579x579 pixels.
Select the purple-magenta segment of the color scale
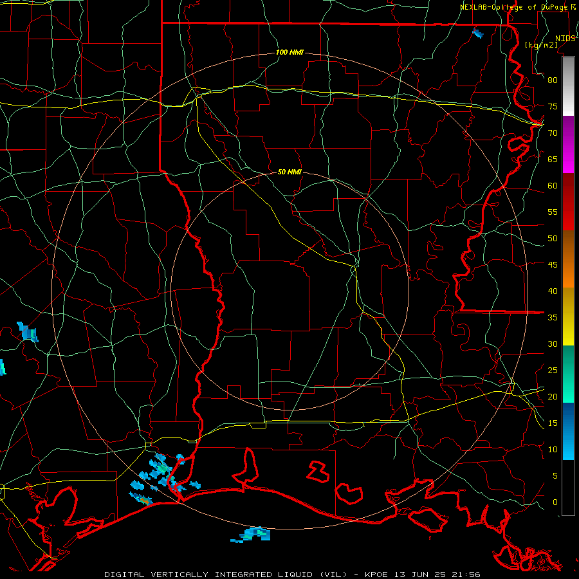[568, 145]
